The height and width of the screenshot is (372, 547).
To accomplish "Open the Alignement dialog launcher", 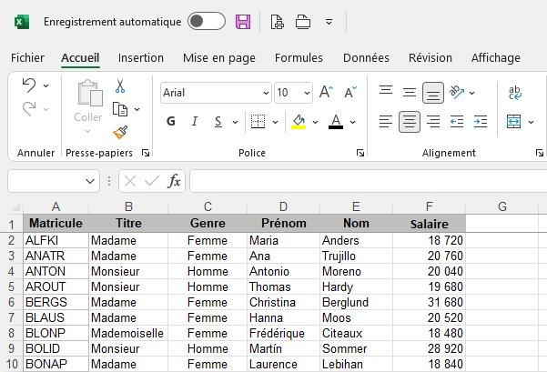I will 540,153.
